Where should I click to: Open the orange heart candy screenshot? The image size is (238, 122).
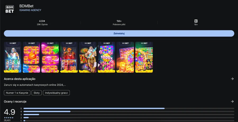tap(31, 57)
